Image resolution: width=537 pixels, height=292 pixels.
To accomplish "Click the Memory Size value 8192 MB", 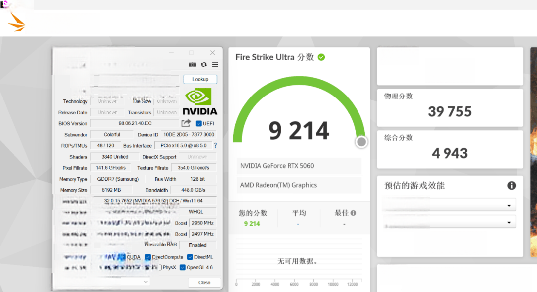I will point(111,190).
